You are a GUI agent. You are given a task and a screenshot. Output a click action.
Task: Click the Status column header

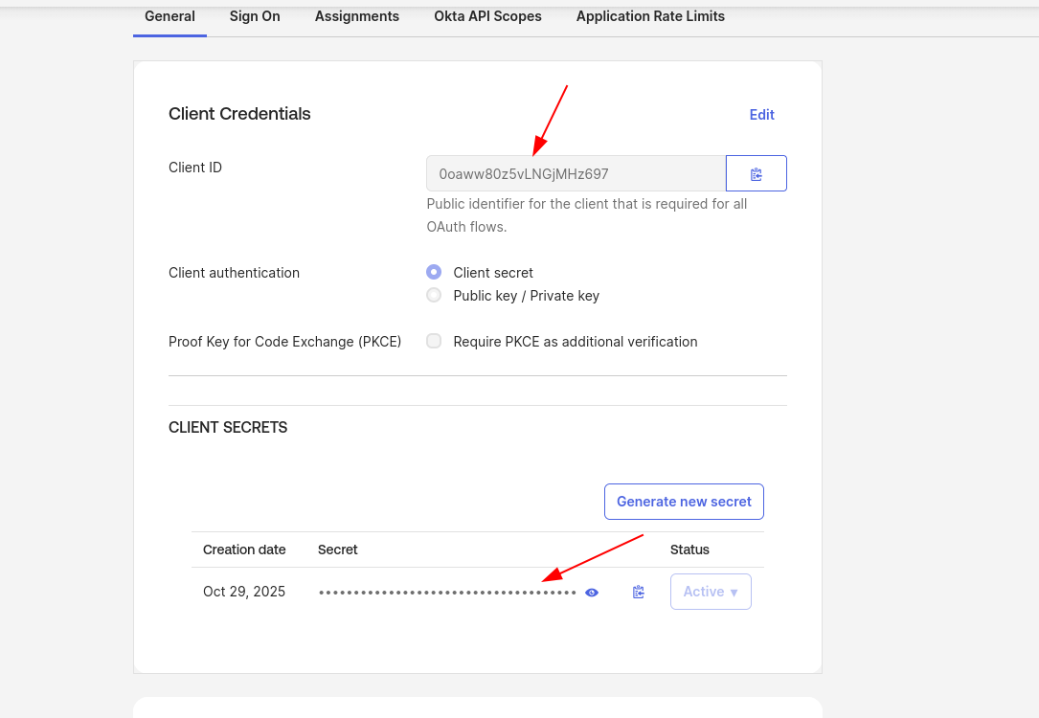pos(689,550)
